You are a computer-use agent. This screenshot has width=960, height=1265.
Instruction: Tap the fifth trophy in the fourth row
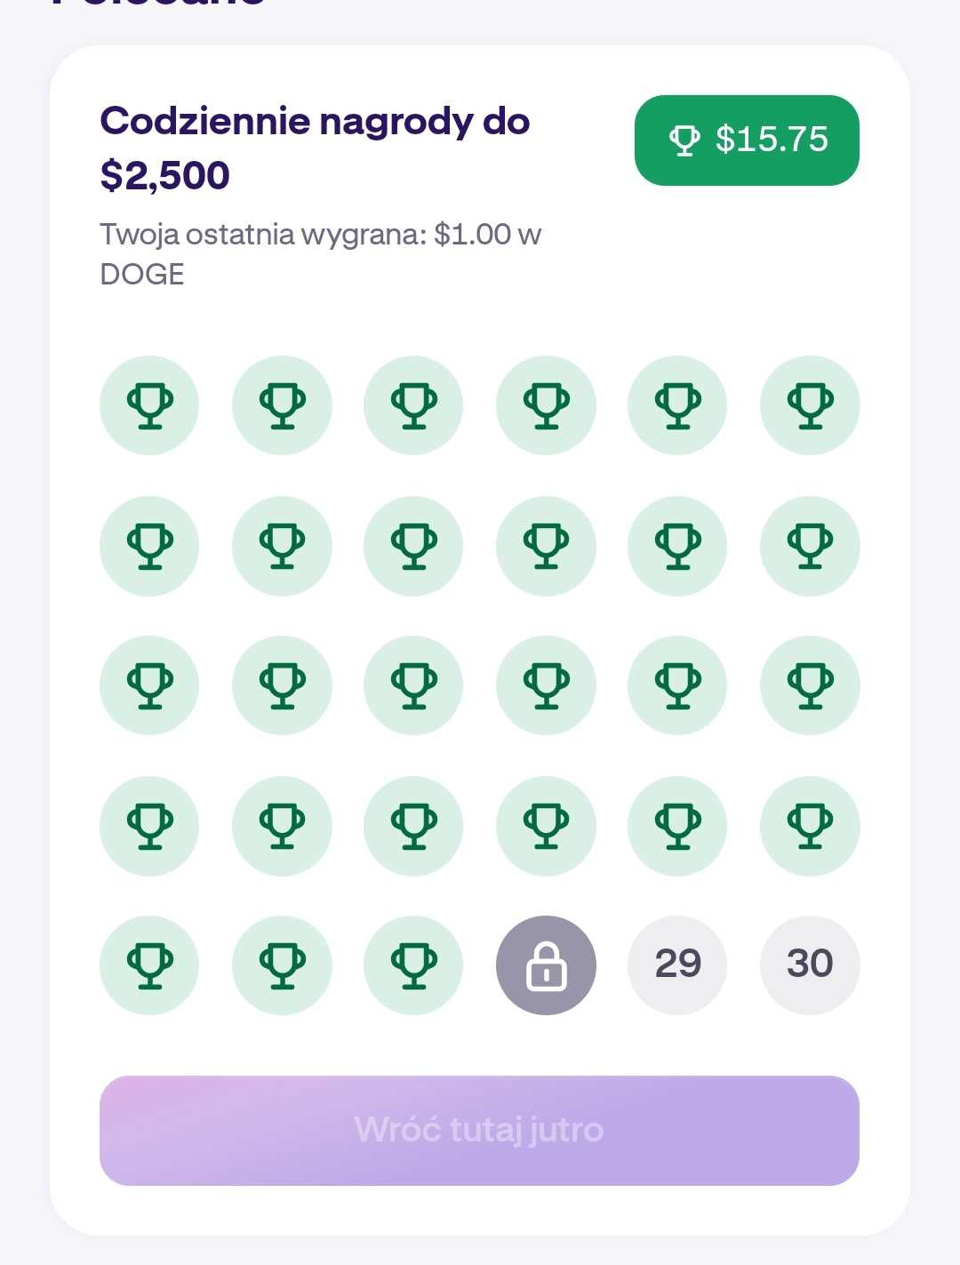[x=677, y=826]
